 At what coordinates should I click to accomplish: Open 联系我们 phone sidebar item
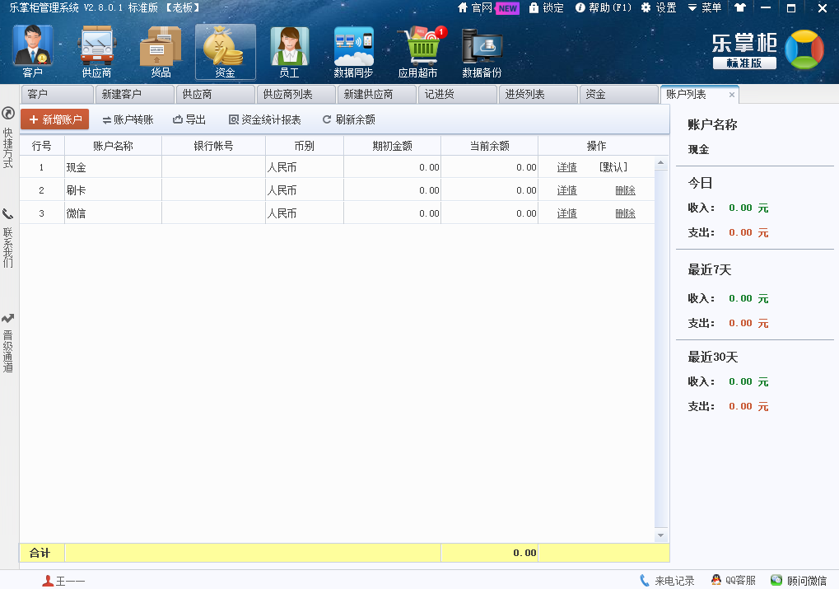click(x=8, y=238)
